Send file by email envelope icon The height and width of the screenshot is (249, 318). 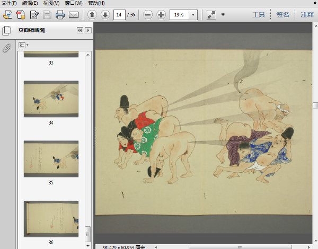[74, 15]
